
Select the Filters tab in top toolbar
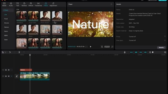[46, 4]
